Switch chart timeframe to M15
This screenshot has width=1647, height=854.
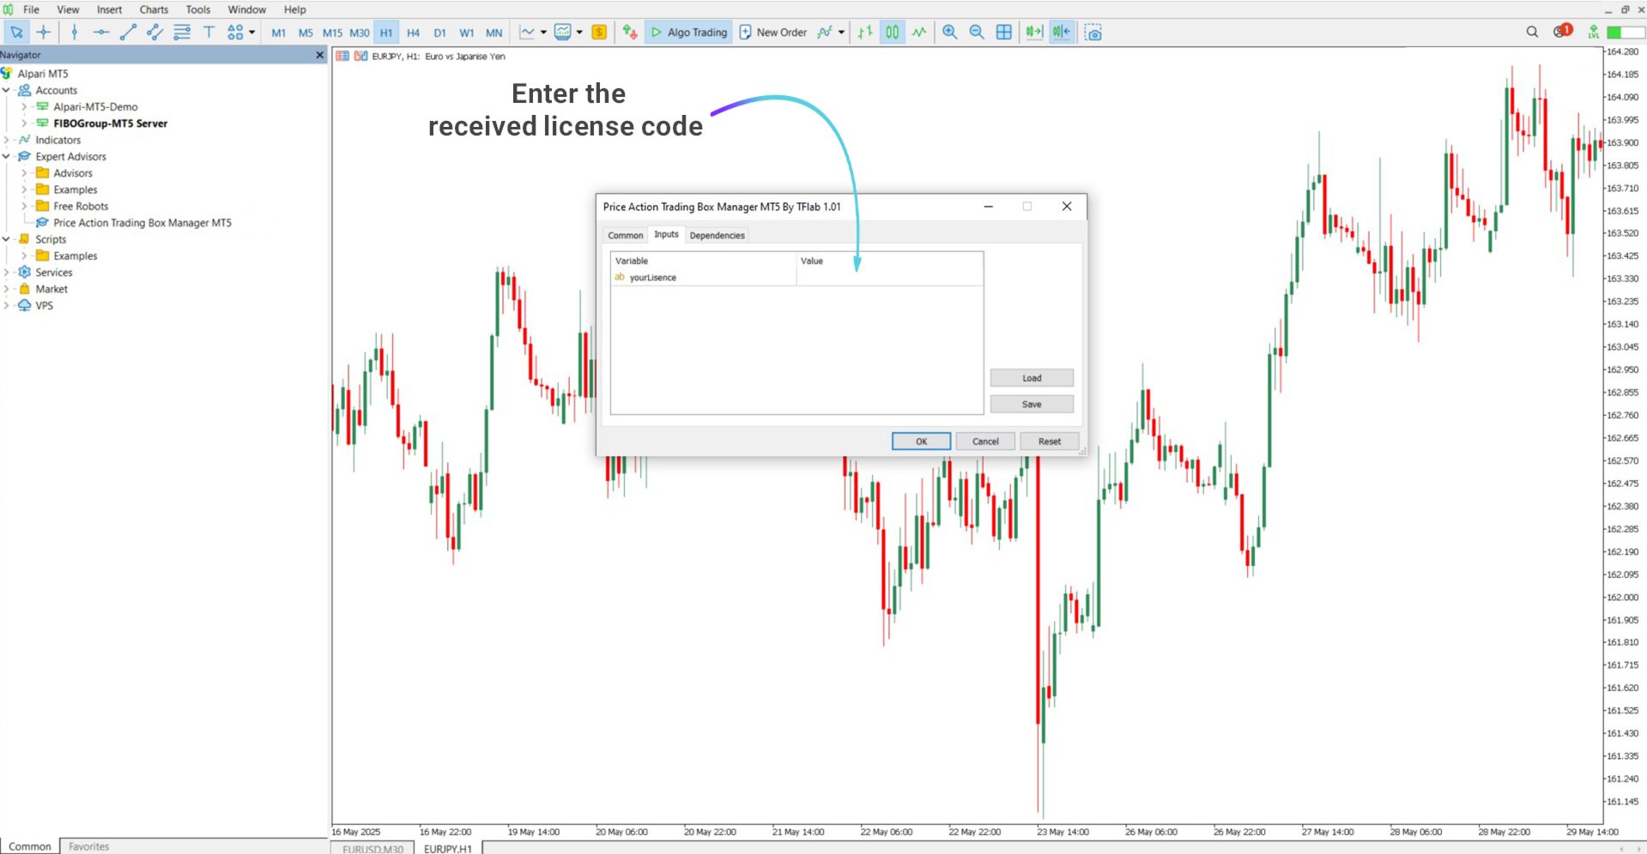click(x=332, y=33)
